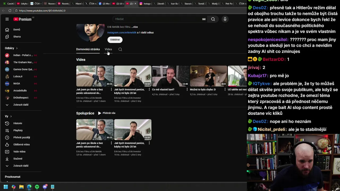This screenshot has height=191, width=340.
Task: Open ArcadeBulls subscription channel
Action: [x=22, y=90]
